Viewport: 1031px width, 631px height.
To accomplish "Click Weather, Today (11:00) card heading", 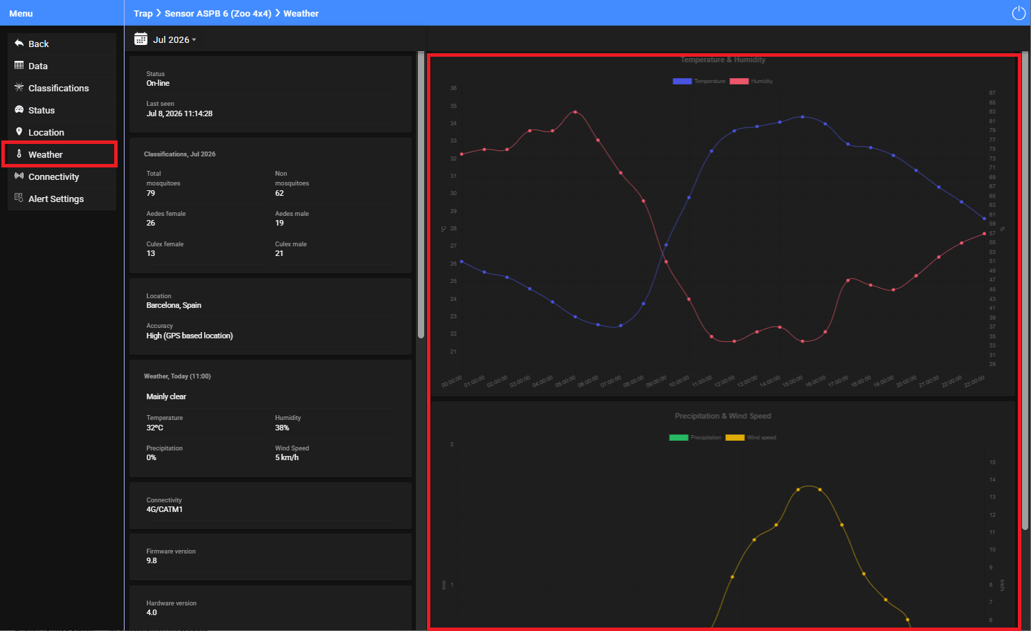I will pos(177,376).
